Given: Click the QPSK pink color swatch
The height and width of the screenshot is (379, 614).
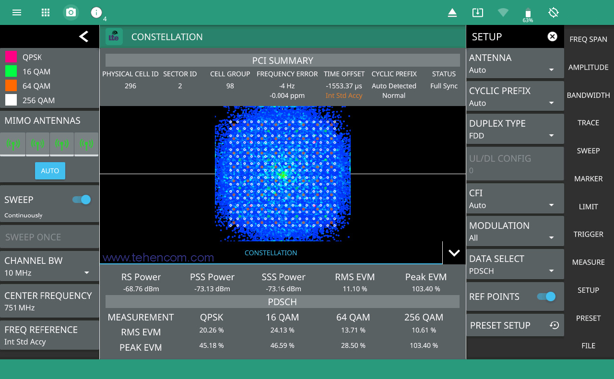Looking at the screenshot, I should pos(11,57).
